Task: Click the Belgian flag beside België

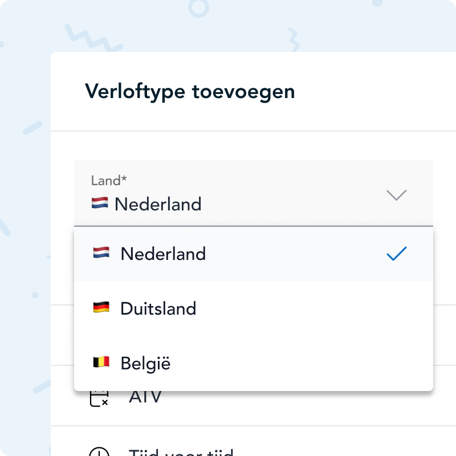Action: click(101, 363)
